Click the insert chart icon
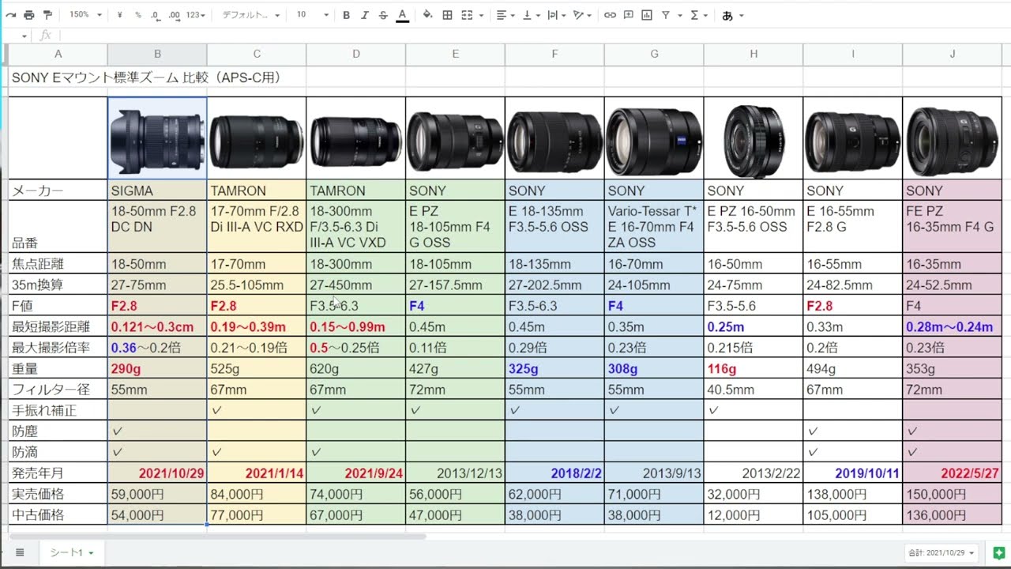Viewport: 1011px width, 569px height. [x=647, y=15]
